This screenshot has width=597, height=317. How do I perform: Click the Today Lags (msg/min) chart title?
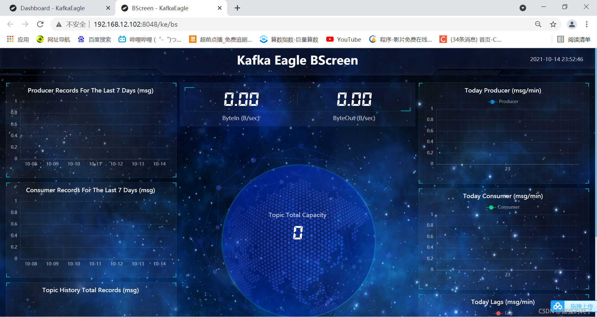[x=503, y=302]
